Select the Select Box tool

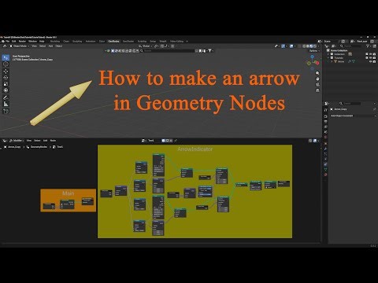point(6,57)
